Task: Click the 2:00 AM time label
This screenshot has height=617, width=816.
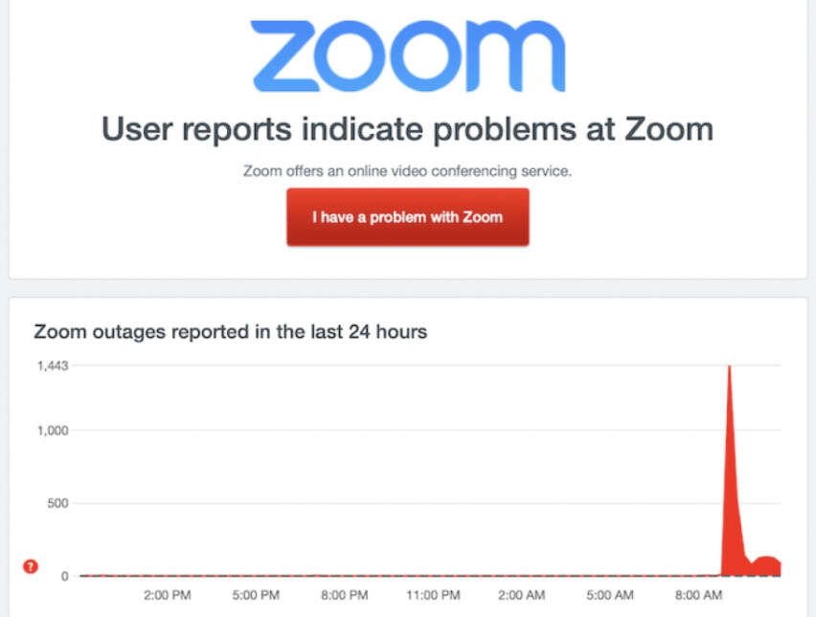Action: (522, 596)
